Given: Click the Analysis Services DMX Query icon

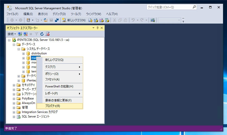Looking at the screenshot, I should (101, 20).
